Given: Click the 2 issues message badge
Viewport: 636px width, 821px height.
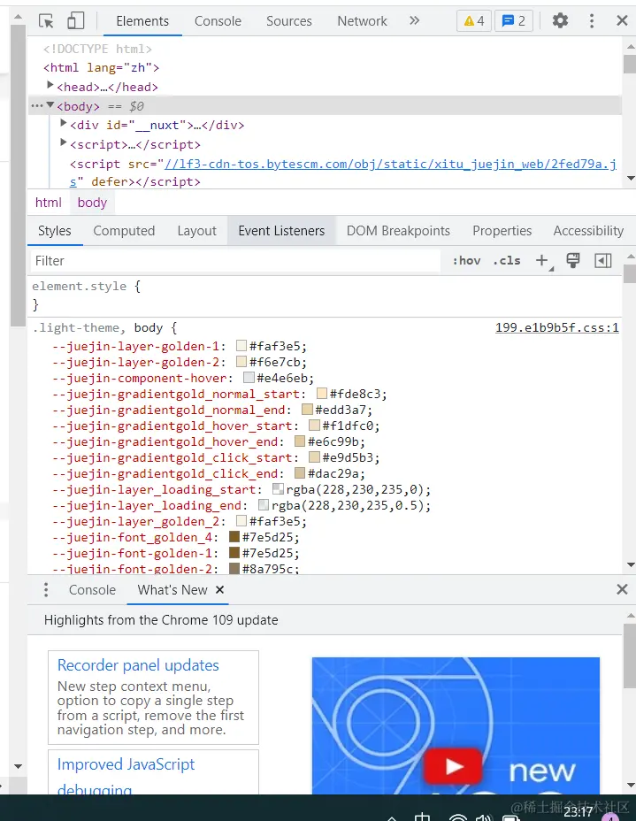Looking at the screenshot, I should 514,21.
